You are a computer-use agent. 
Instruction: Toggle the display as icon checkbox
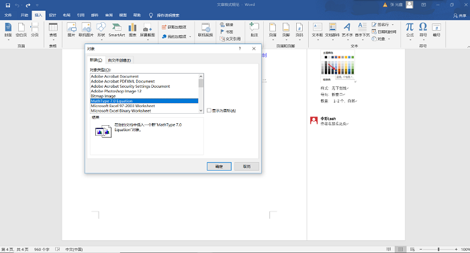click(209, 110)
